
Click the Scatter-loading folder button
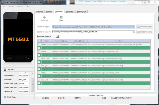[145, 32]
